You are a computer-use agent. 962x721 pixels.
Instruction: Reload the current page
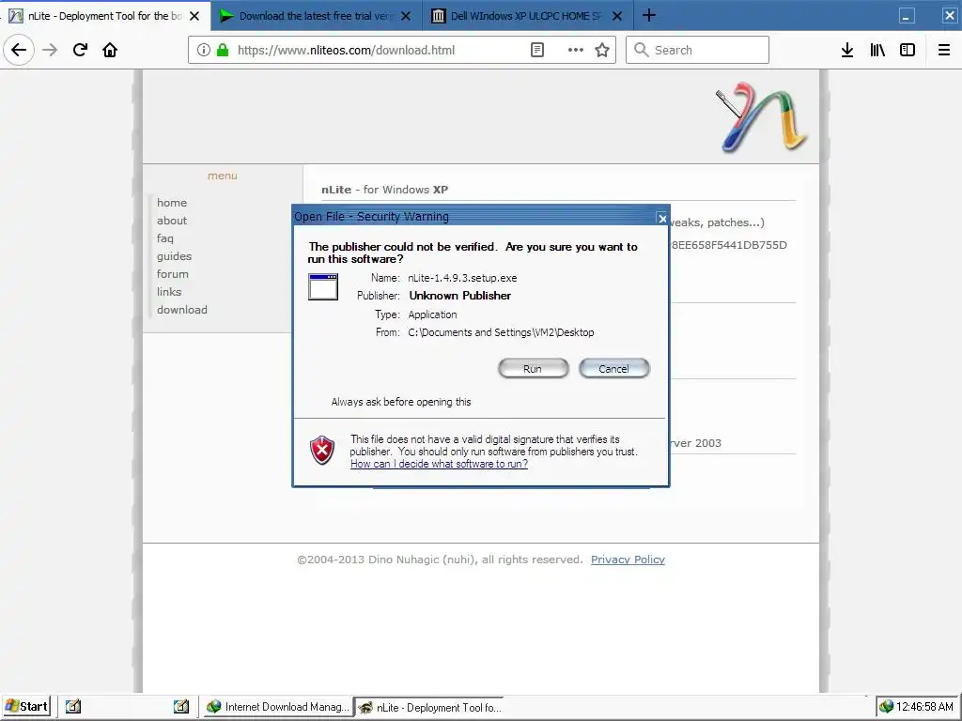click(81, 50)
